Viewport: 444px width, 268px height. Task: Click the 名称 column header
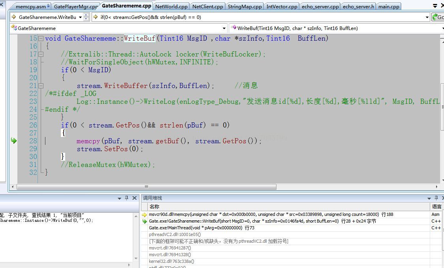[288, 206]
